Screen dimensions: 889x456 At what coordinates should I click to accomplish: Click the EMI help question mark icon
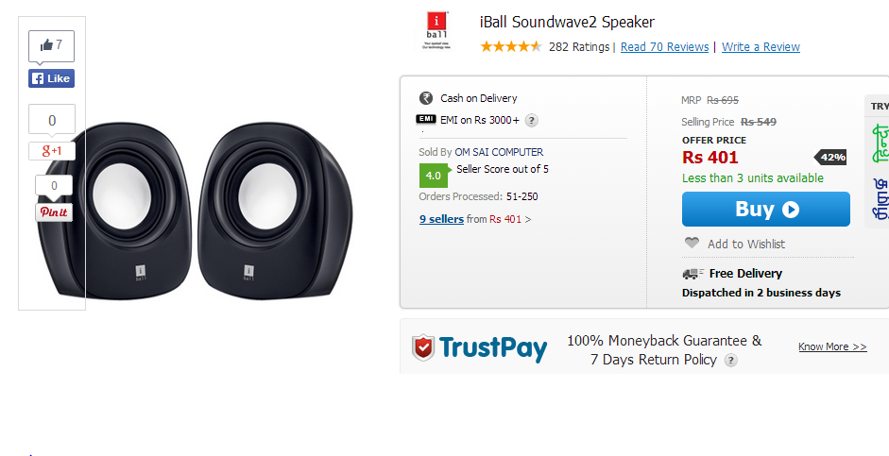pyautogui.click(x=532, y=120)
